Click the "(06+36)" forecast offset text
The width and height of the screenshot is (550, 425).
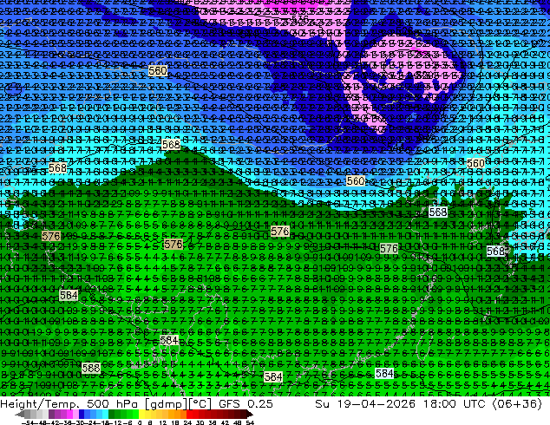click(x=518, y=404)
